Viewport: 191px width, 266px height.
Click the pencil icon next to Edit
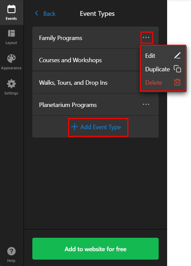point(177,55)
